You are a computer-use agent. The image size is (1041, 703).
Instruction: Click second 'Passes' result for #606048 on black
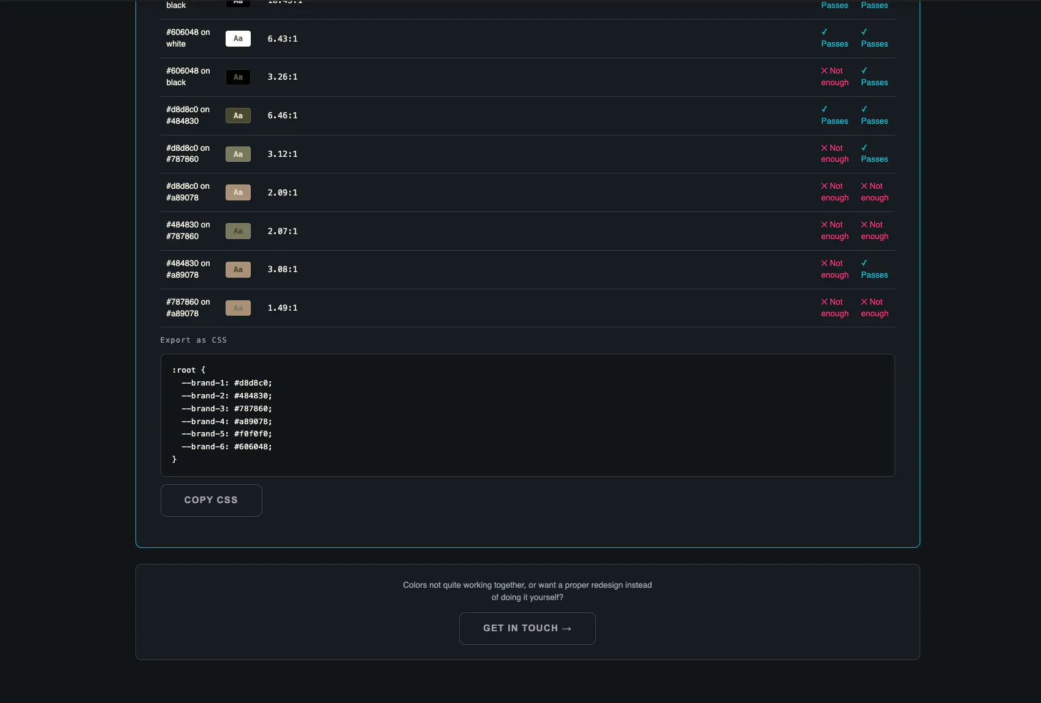point(874,77)
